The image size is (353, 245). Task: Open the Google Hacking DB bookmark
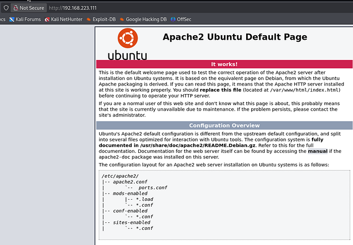[143, 19]
